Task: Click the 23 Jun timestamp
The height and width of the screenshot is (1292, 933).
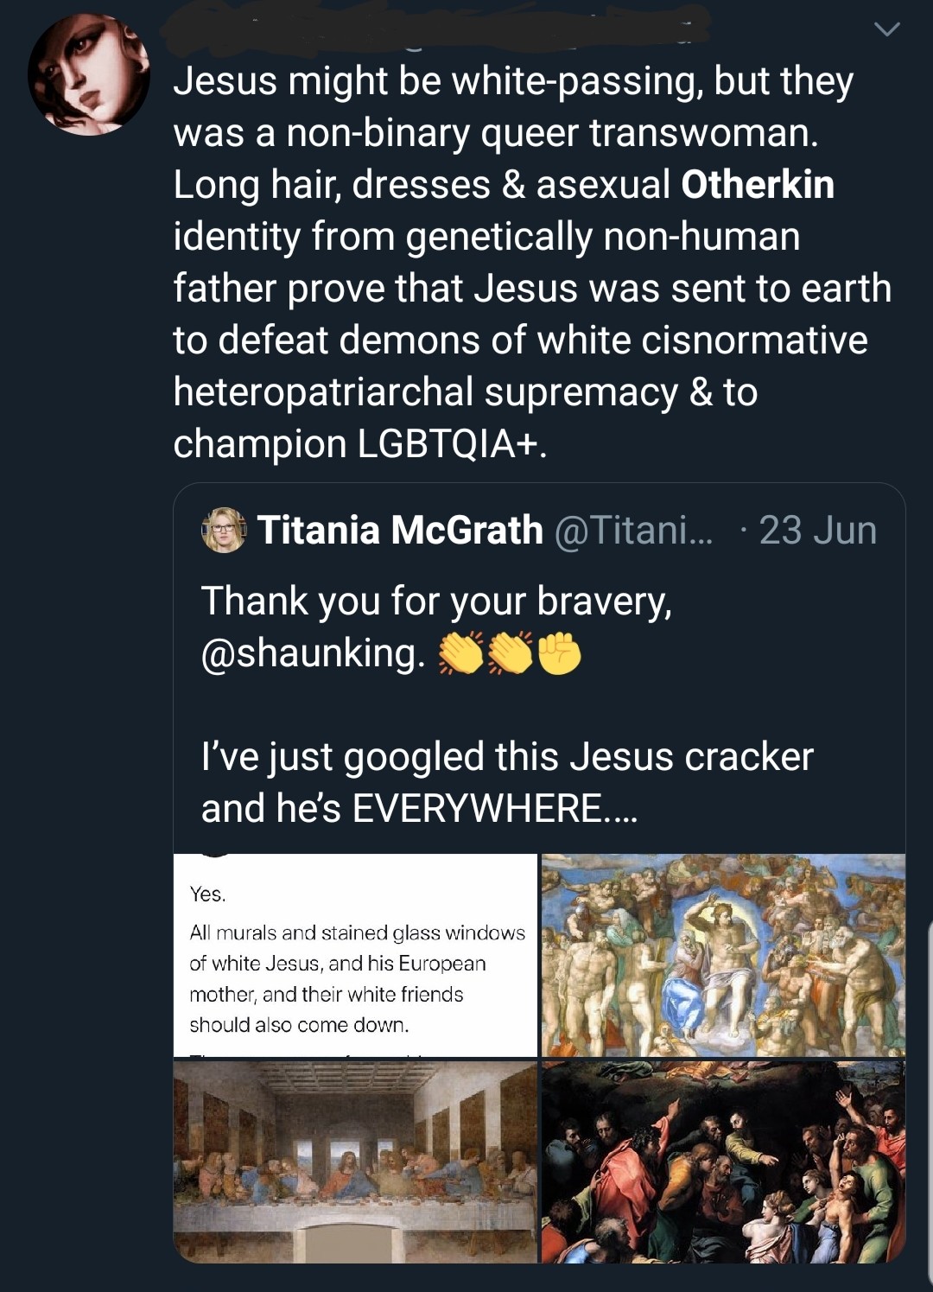Action: 817,530
